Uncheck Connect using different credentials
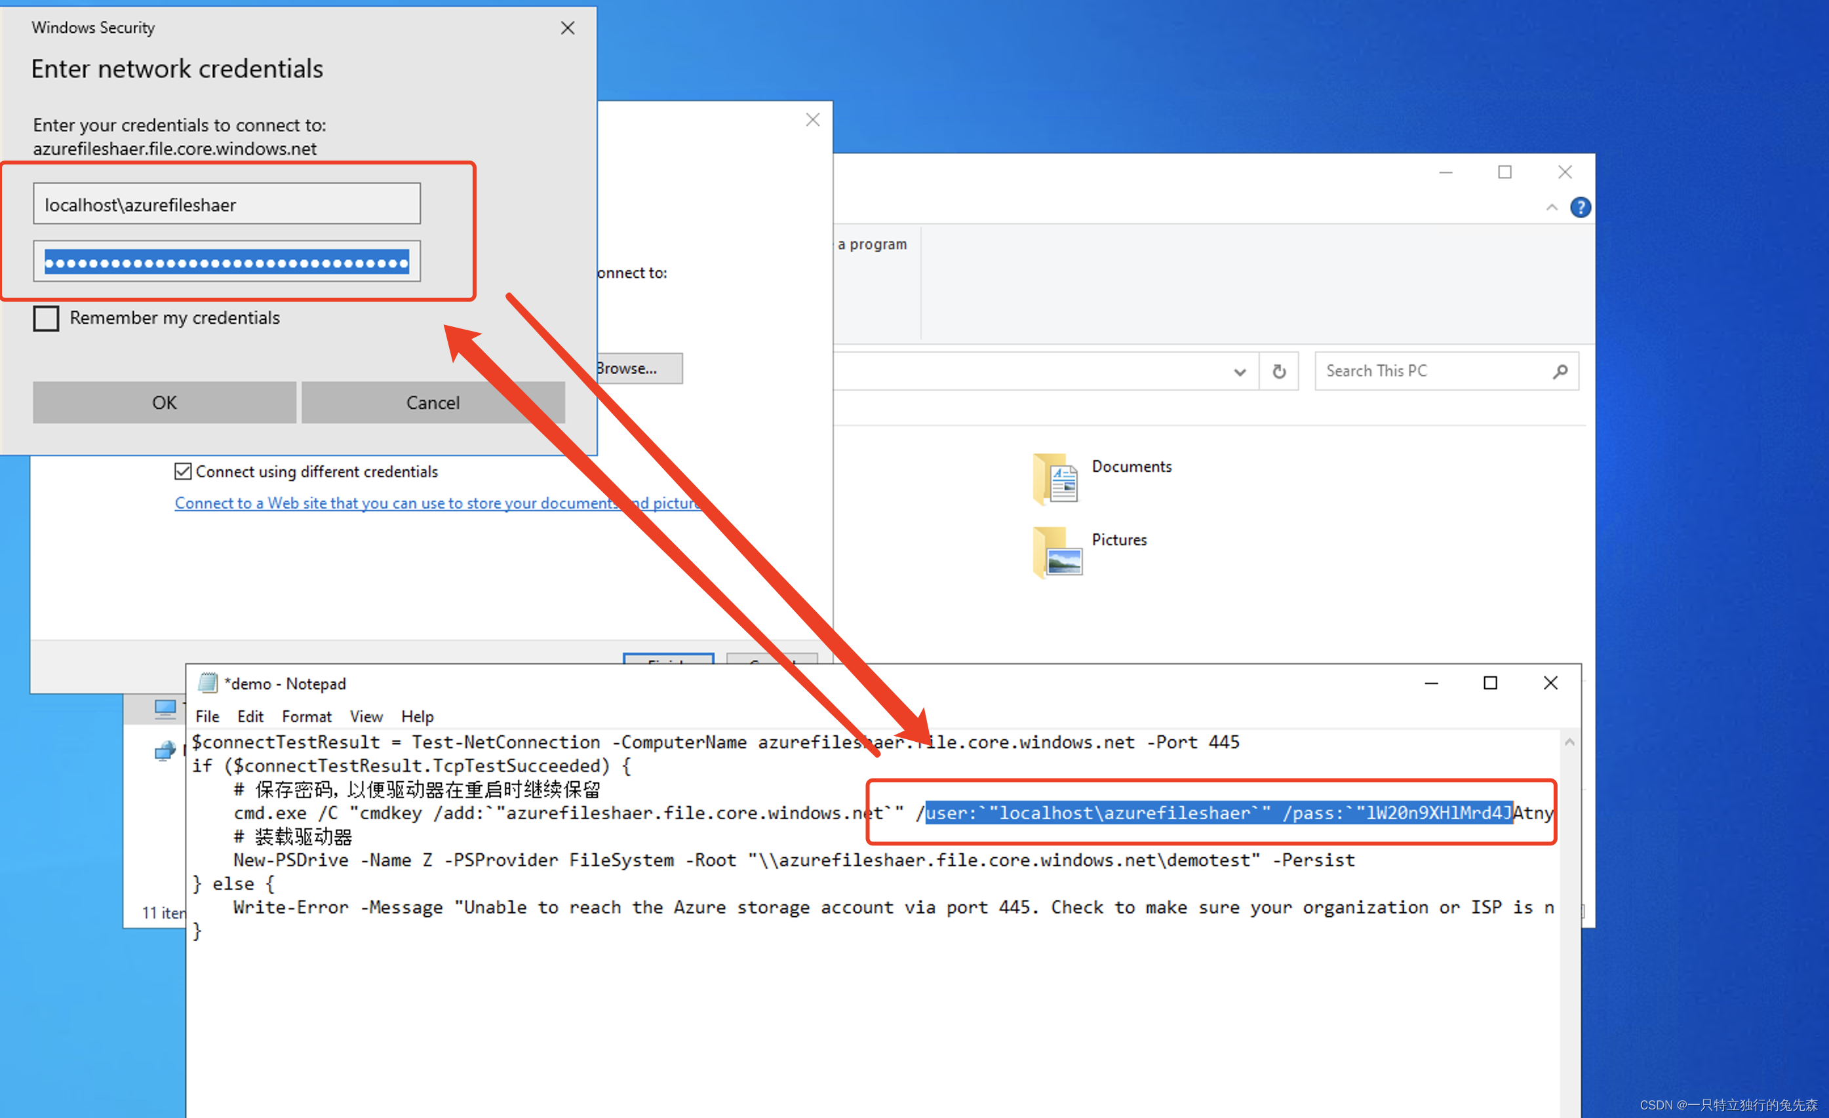 pyautogui.click(x=183, y=471)
